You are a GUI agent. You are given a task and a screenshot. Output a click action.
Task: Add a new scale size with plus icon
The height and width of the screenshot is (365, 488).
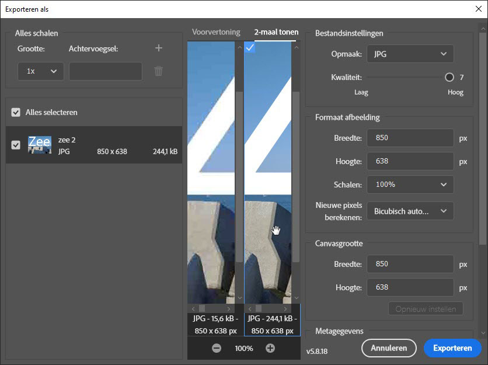click(159, 48)
